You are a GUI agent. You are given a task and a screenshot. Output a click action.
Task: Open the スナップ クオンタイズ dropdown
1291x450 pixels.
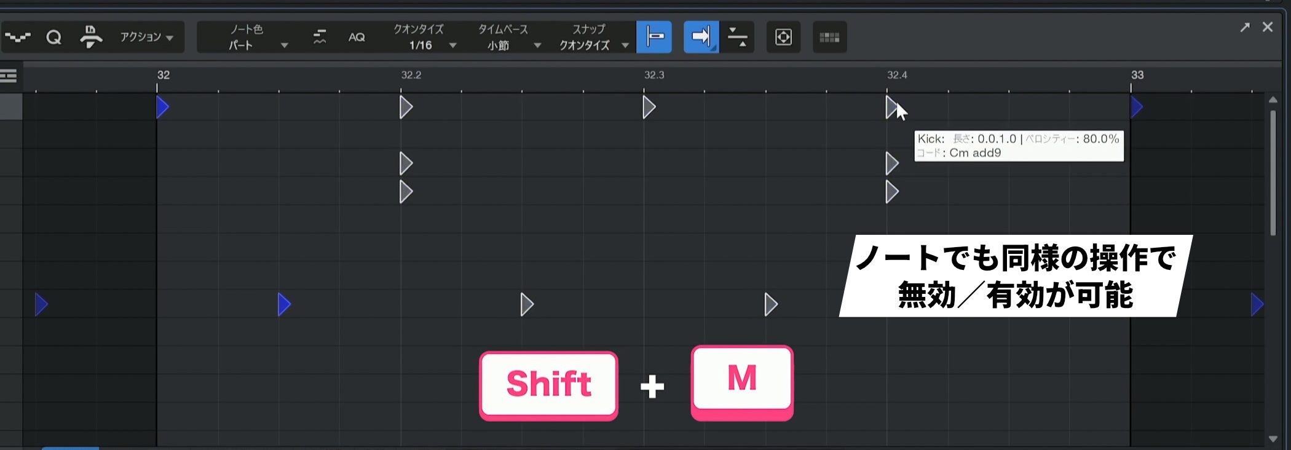(x=593, y=37)
